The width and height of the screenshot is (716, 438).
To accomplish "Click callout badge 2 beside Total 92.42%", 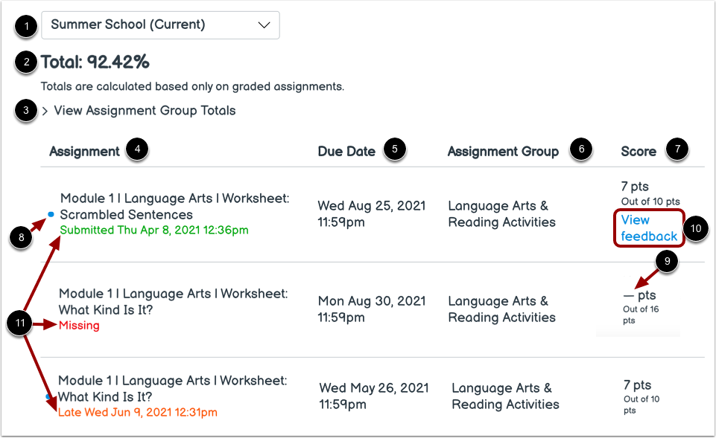I will tap(25, 62).
